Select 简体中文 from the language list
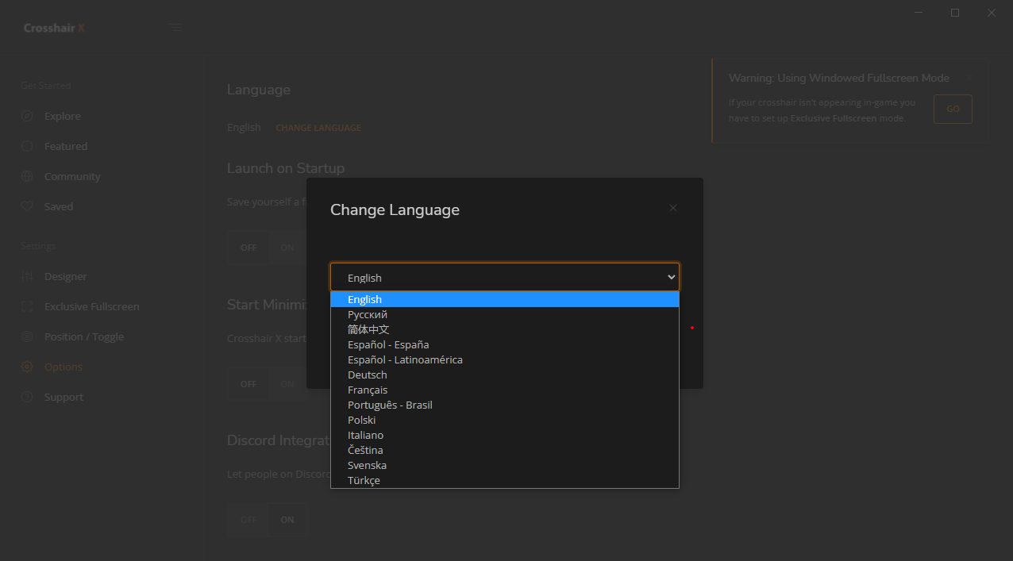 click(505, 329)
